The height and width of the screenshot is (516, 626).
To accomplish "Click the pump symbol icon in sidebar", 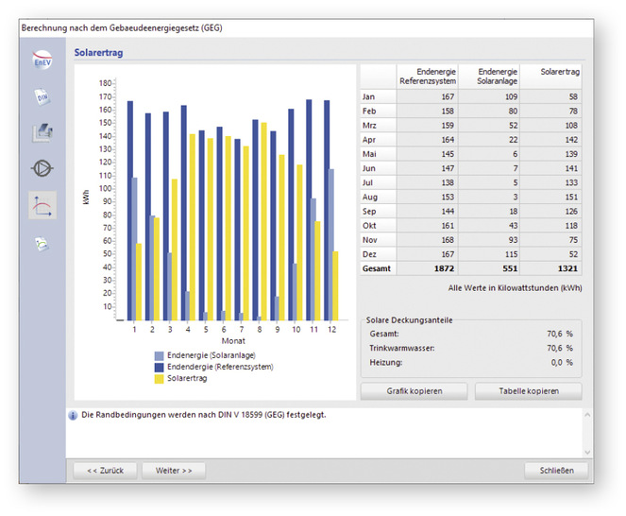I will pos(42,168).
